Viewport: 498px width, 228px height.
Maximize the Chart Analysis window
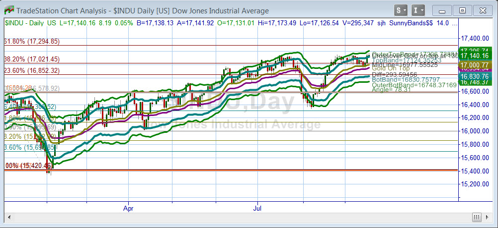463,10
